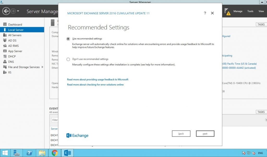Click the File and Storage Services icon
267x157 pixels.
[5, 67]
